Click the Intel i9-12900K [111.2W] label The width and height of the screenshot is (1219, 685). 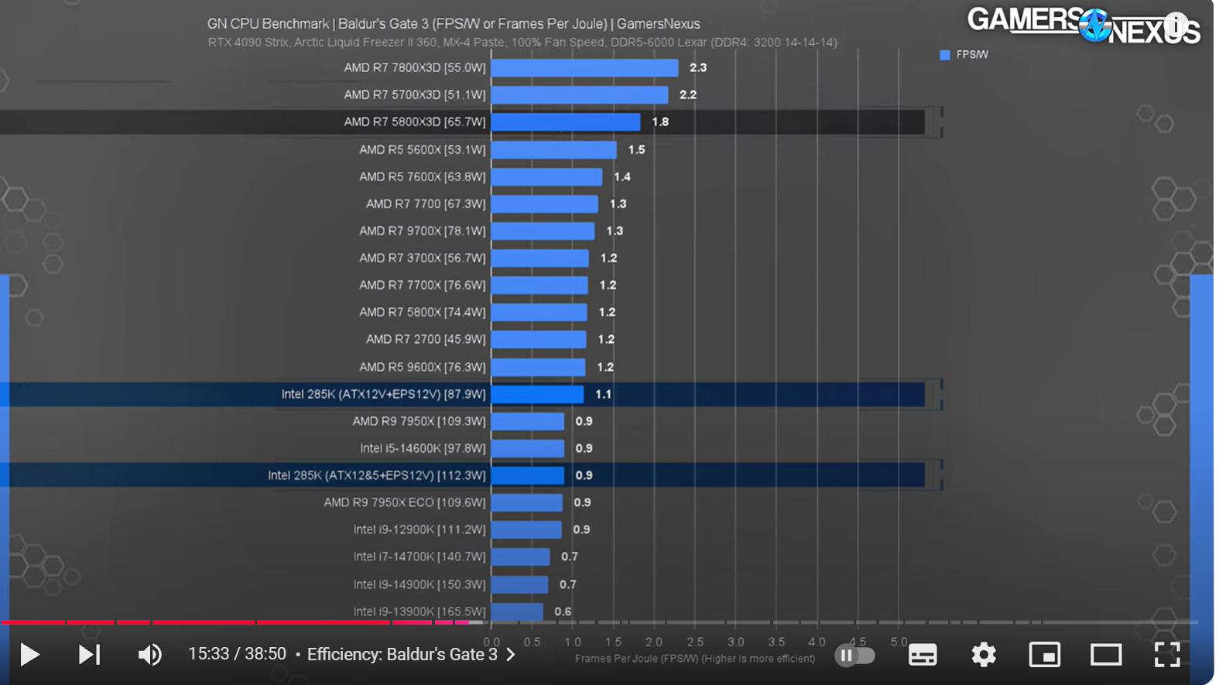click(x=420, y=529)
